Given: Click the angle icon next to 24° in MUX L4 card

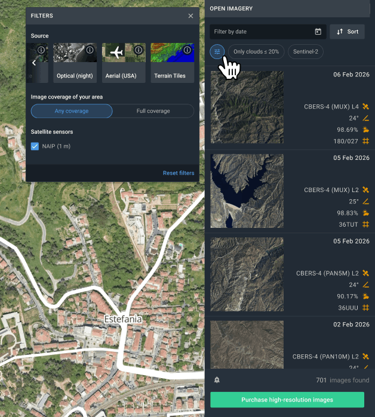Looking at the screenshot, I should point(365,118).
